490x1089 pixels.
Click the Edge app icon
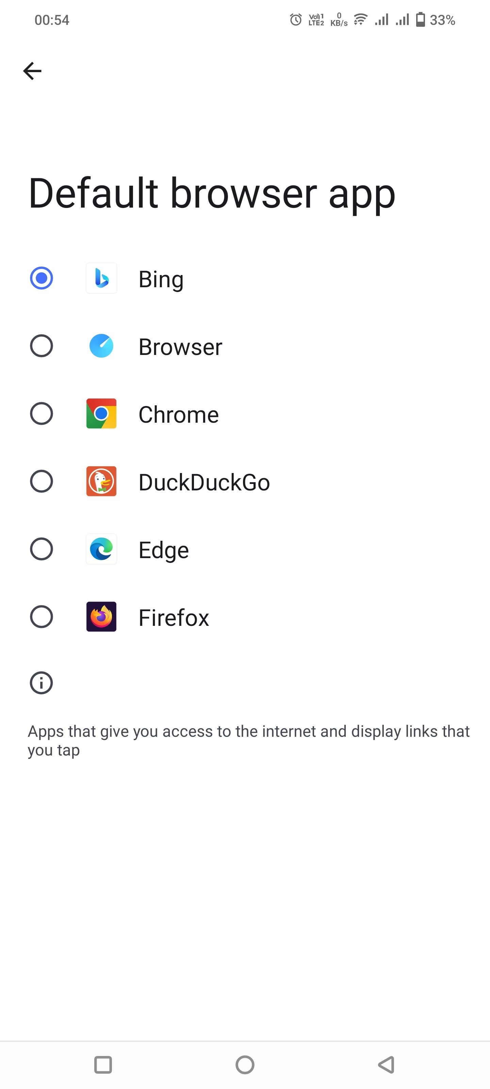pos(101,549)
